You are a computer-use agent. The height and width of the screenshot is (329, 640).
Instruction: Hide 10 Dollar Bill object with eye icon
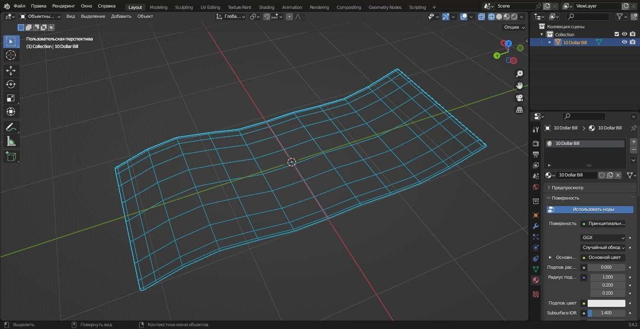(x=624, y=42)
